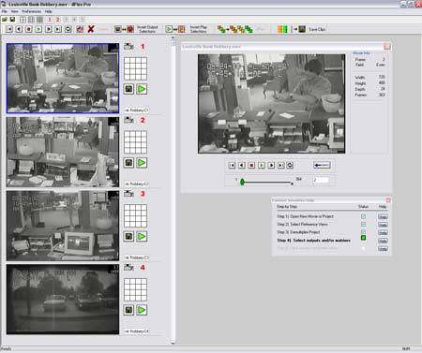Viewport: 422px width, 353px height.
Task: Click the camera icon beside number 1
Action: [x=128, y=46]
